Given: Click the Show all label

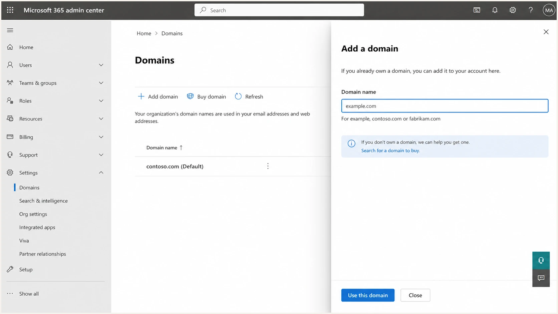Looking at the screenshot, I should pyautogui.click(x=29, y=294).
